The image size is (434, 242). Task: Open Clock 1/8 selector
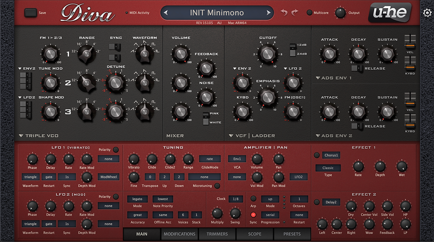[236, 199]
